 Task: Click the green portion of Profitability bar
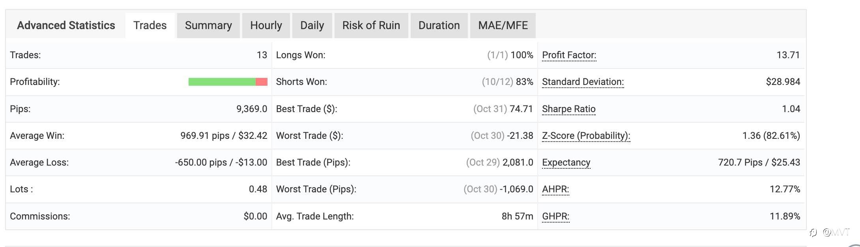[222, 82]
